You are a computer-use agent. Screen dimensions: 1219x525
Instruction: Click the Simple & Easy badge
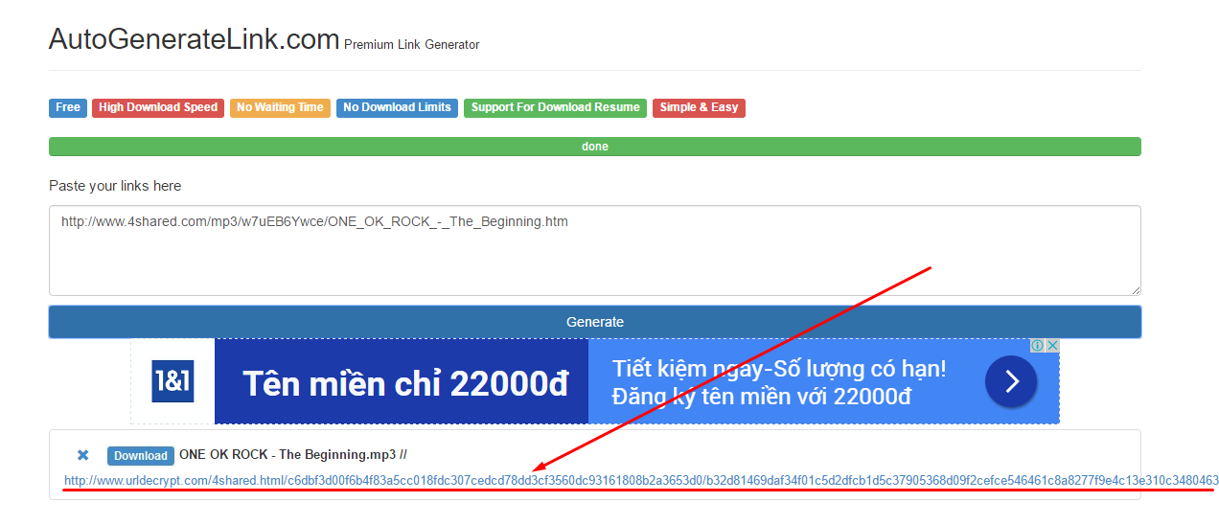pyautogui.click(x=699, y=107)
